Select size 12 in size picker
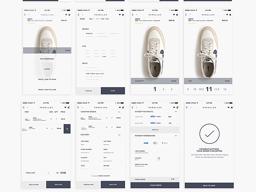The height and width of the screenshot is (192, 256). point(224,89)
